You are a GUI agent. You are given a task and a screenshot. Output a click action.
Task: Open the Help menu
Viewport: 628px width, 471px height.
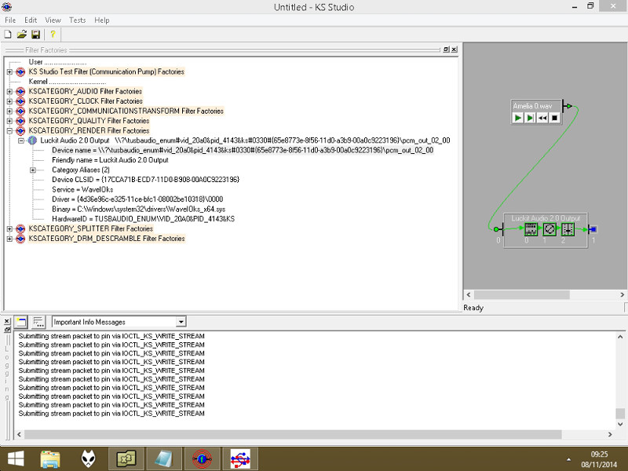(x=102, y=20)
